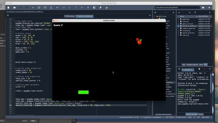This screenshot has height=123, width=218.
Task: Browse a working directory folder icon
Action: [x=203, y=8]
